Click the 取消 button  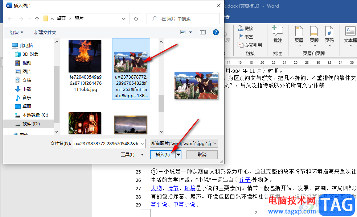[202, 155]
